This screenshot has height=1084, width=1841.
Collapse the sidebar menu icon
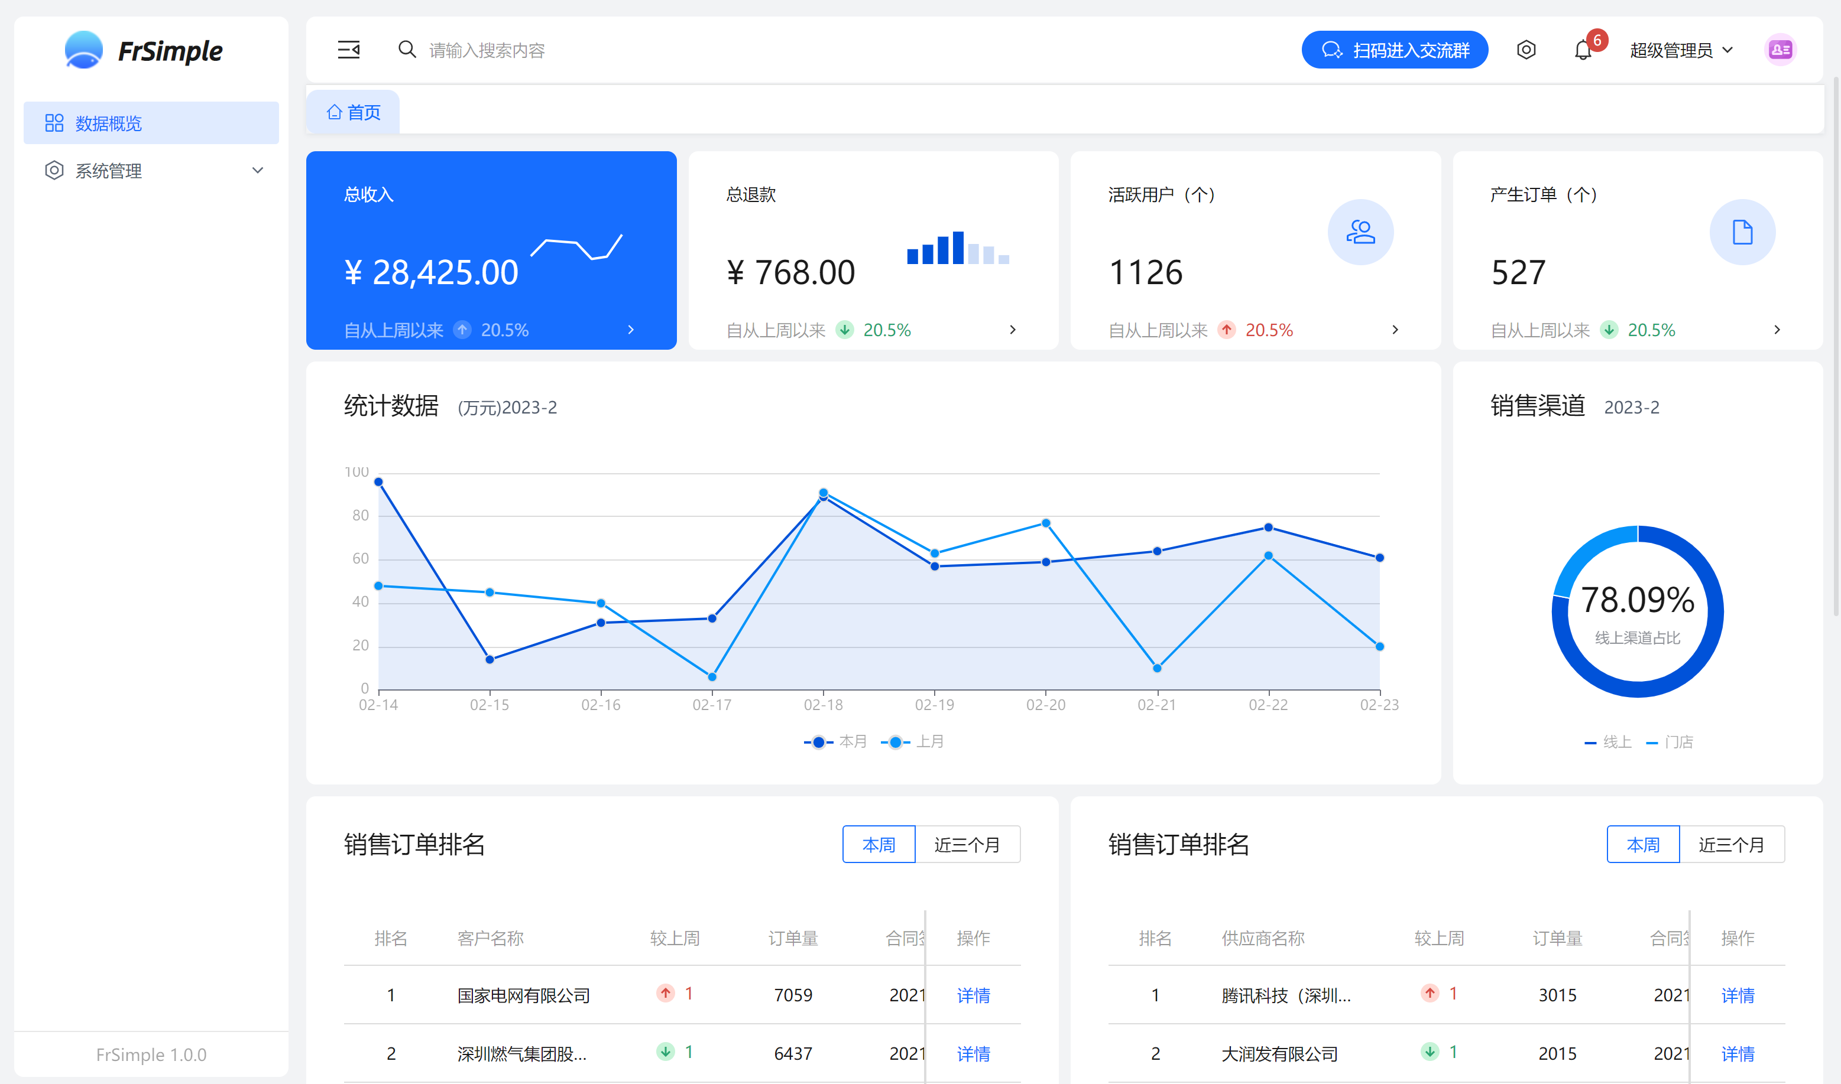(349, 50)
